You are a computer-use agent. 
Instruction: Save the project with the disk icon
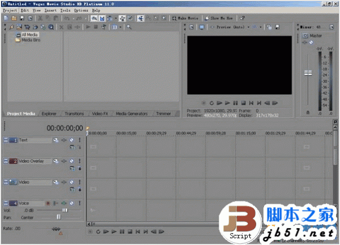(x=22, y=19)
